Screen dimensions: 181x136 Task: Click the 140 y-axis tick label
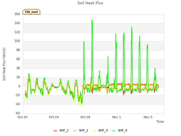(17, 23)
